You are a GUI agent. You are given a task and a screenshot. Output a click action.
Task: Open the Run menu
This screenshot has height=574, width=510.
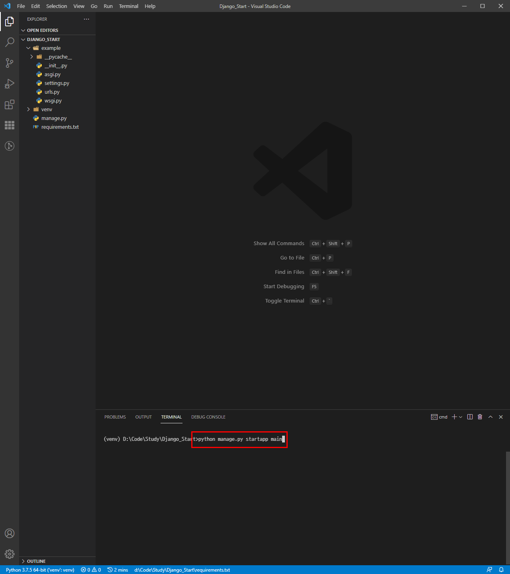[x=108, y=6]
